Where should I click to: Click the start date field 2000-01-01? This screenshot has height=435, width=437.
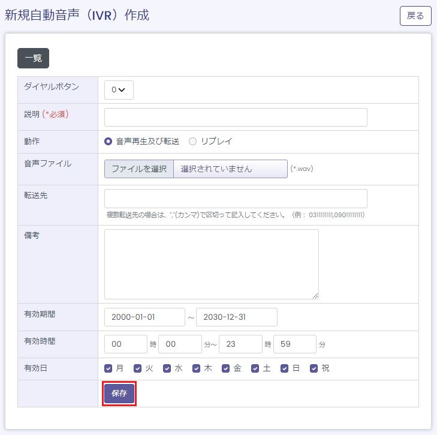click(x=144, y=317)
